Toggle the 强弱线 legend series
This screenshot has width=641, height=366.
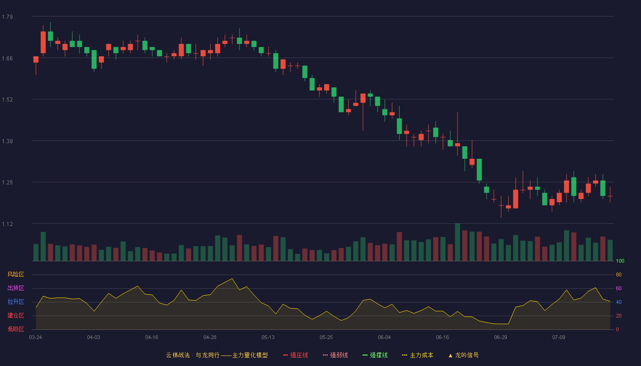tap(335, 355)
